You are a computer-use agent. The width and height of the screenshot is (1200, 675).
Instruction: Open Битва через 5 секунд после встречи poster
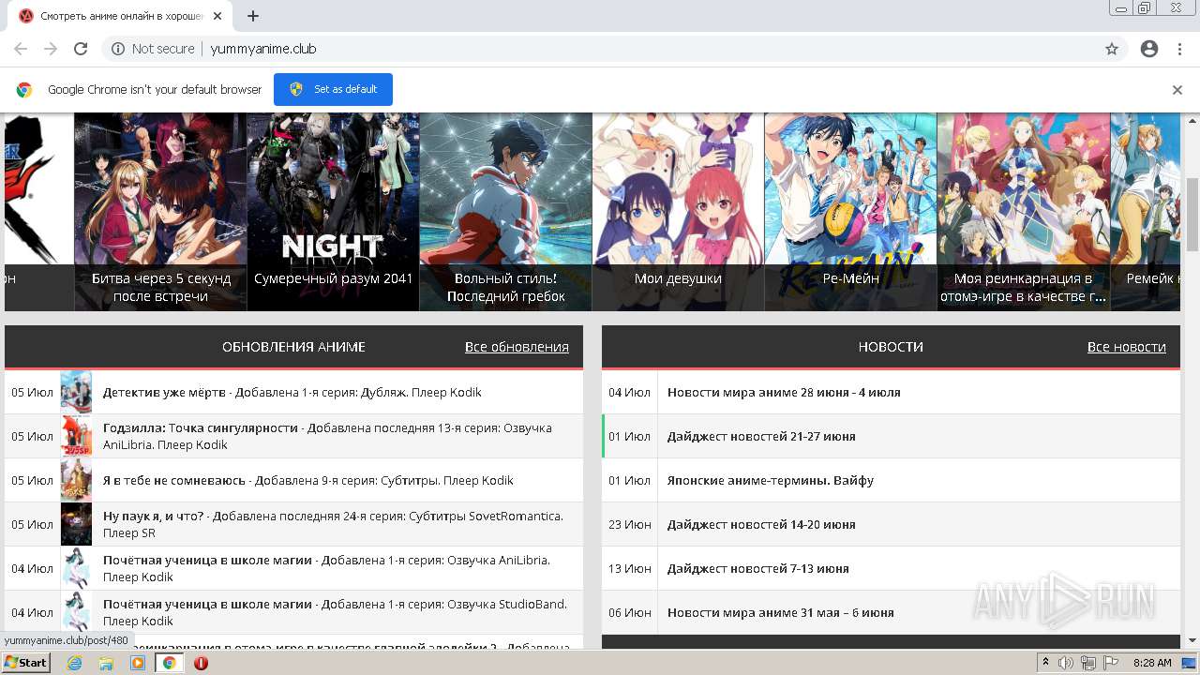click(x=160, y=212)
